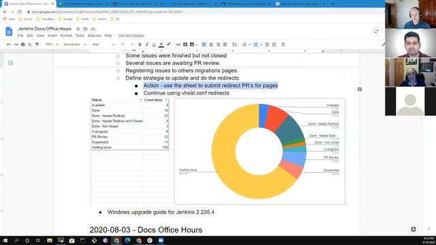Open the text color picker
This screenshot has width=436, height=245.
(161, 44)
